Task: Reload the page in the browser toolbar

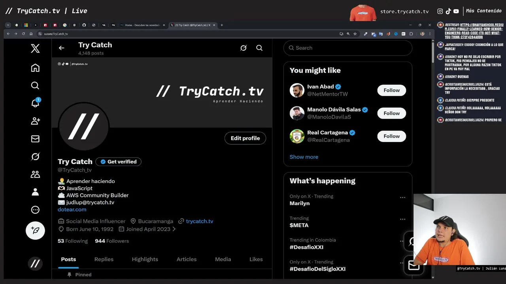Action: (x=23, y=34)
